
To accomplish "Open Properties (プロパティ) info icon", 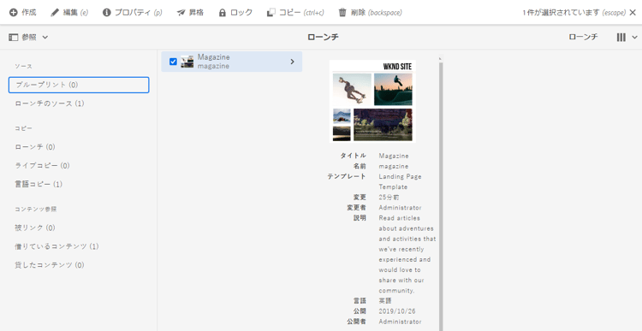I will (106, 13).
